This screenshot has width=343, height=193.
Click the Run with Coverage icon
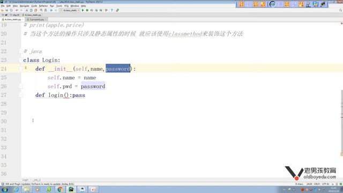(x=92, y=10)
